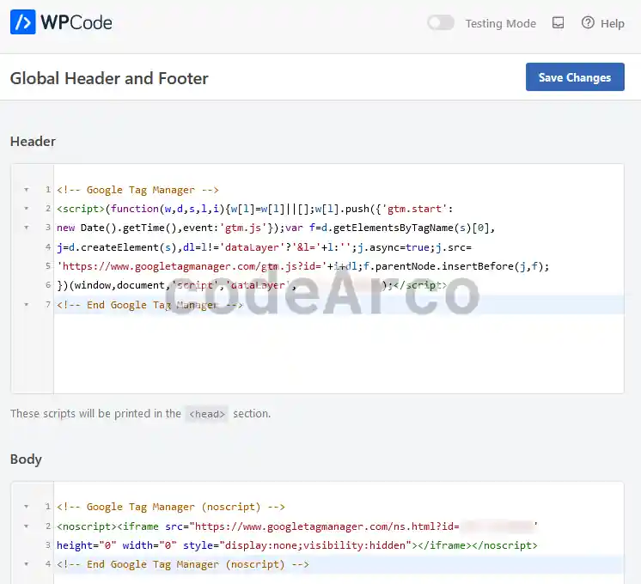Click the noscript comment in Body line 1

pyautogui.click(x=171, y=507)
